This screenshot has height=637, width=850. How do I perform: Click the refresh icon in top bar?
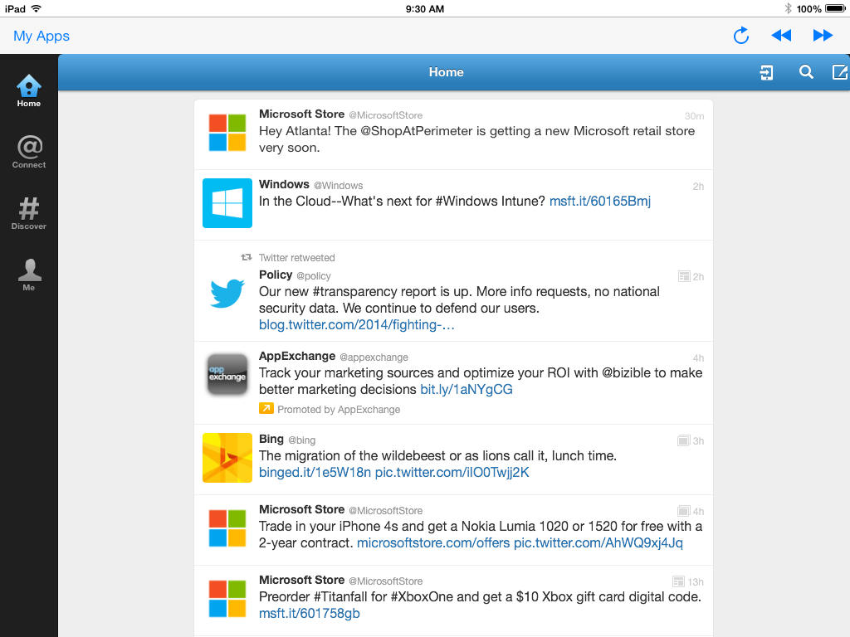point(741,36)
